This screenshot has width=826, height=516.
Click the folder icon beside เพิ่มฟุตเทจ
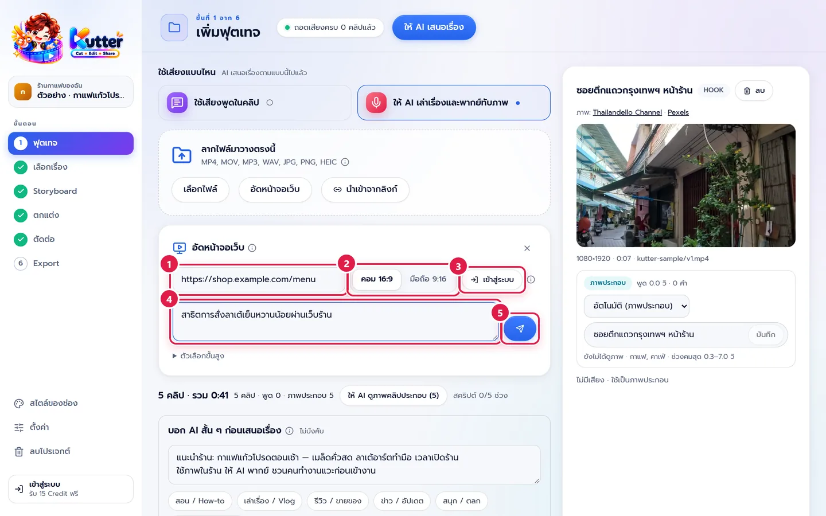tap(174, 28)
